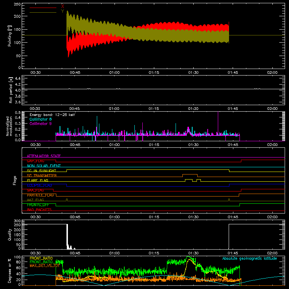Click the 3.6 tick on Roll period axis
This screenshot has height=289, width=289.
[18, 102]
